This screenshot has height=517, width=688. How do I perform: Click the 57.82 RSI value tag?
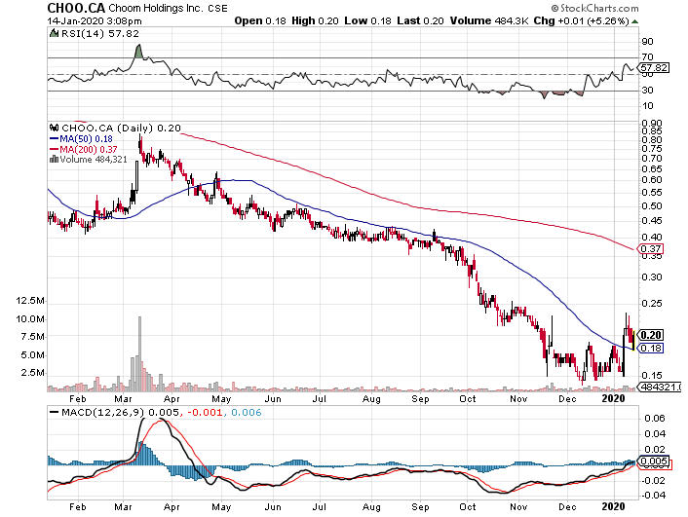tap(653, 68)
